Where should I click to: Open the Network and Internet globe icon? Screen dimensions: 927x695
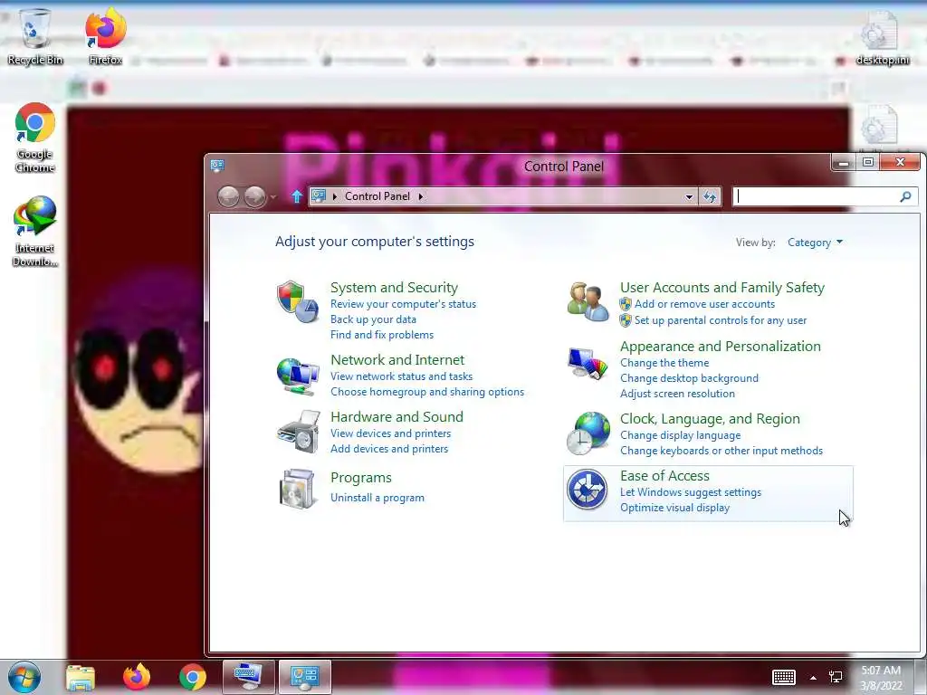point(298,376)
